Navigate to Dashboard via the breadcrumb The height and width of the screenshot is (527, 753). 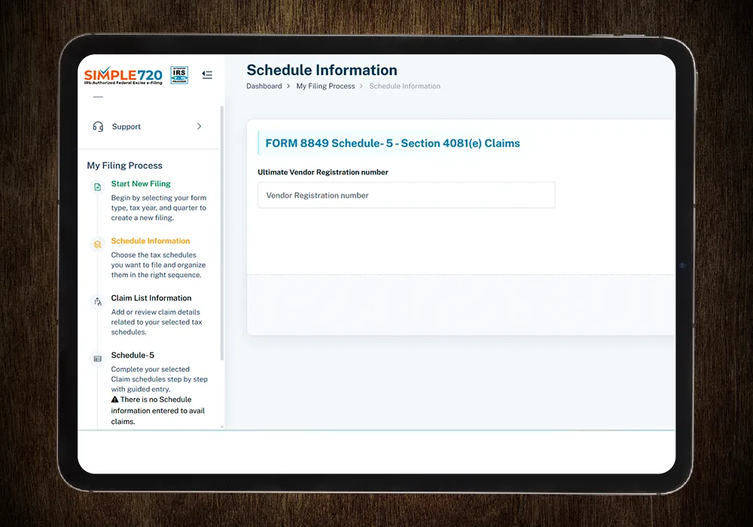264,86
